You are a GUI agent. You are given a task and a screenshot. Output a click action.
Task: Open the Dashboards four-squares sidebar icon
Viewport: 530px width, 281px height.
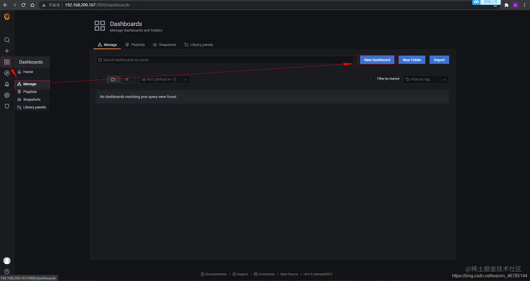7,62
